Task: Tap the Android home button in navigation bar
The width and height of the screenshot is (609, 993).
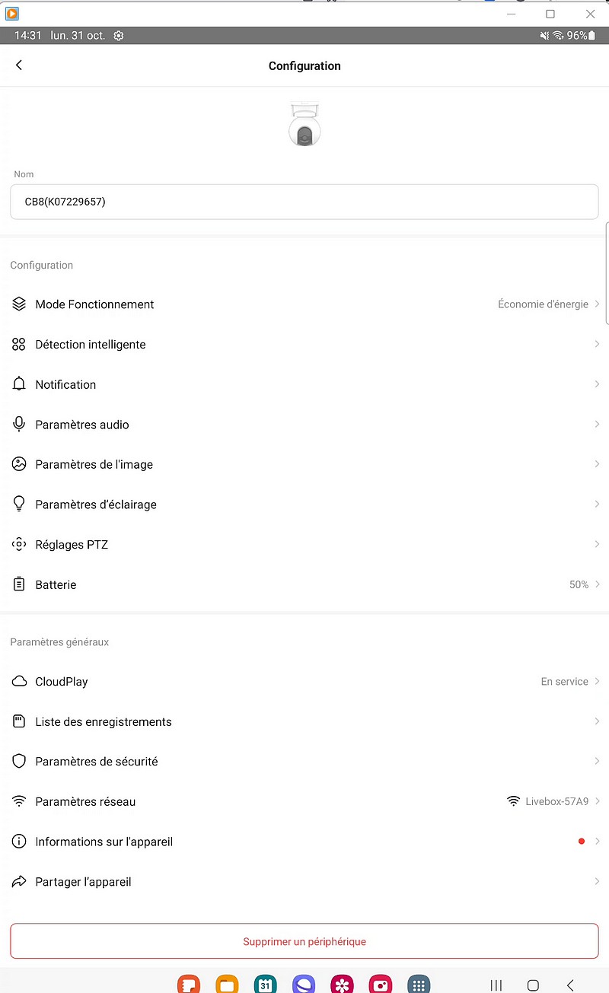Action: point(533,985)
